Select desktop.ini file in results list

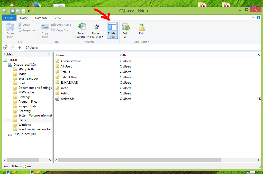pyautogui.click(x=68, y=99)
